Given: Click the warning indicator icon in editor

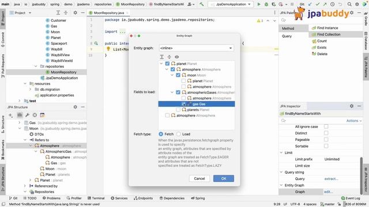Looking at the screenshot, I should click(x=260, y=21).
